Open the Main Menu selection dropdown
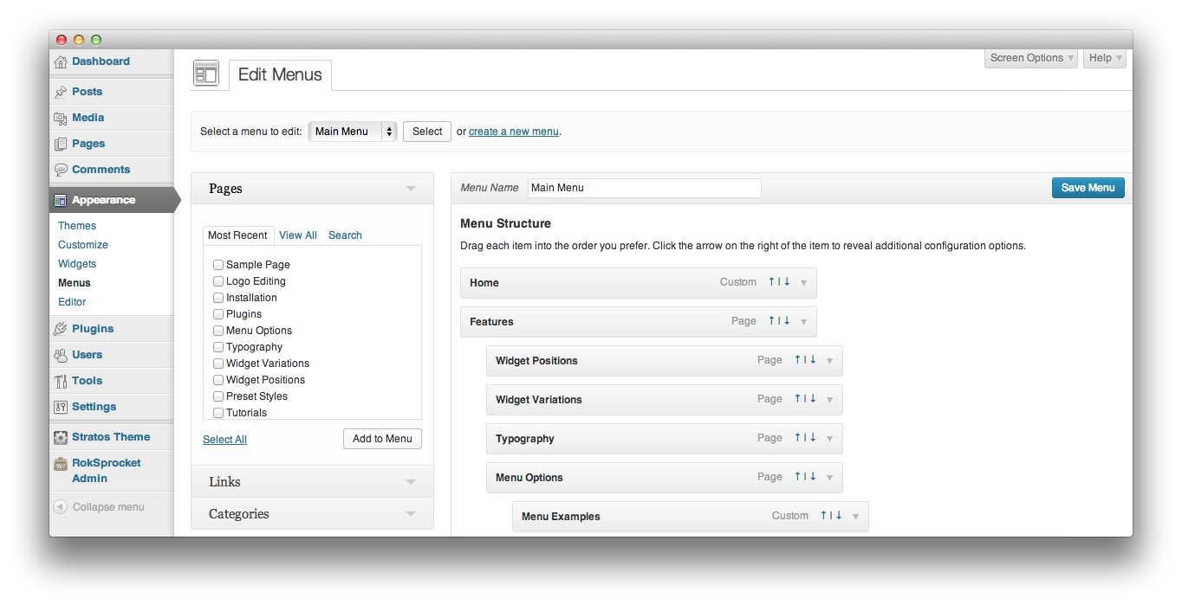Screen dimensions: 1182x605 pos(353,132)
